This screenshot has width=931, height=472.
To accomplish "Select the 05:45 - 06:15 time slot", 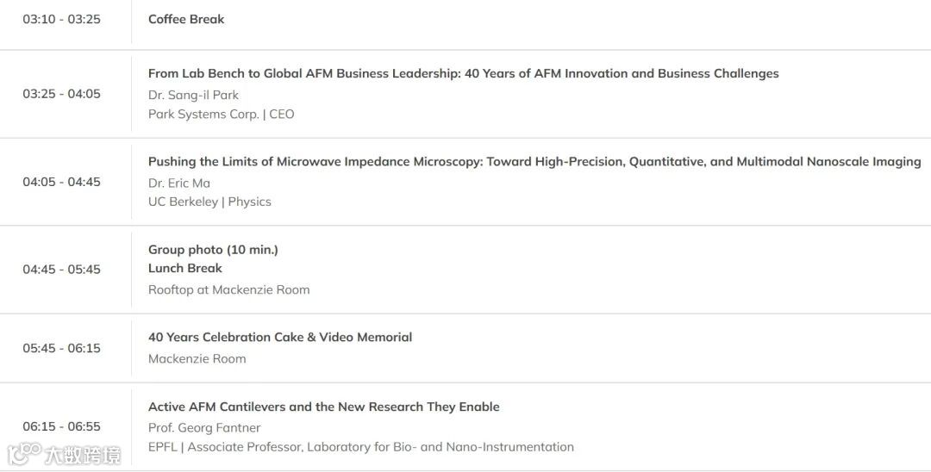I will 61,348.
